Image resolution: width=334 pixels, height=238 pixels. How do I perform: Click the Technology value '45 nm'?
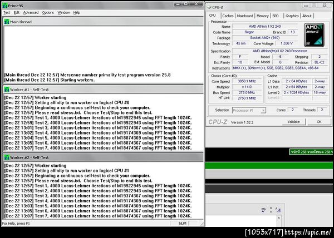[240, 43]
